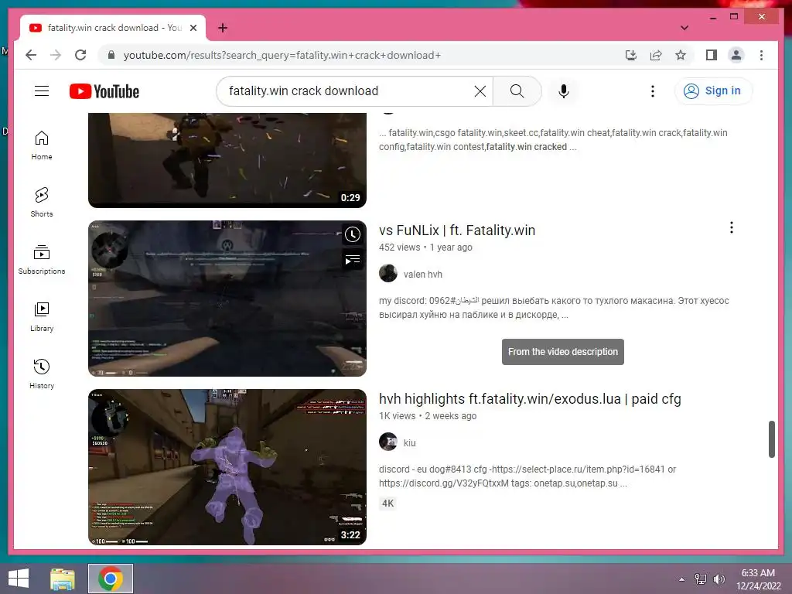Open action menu for vs FuNLix video
This screenshot has width=792, height=594.
[x=732, y=228]
